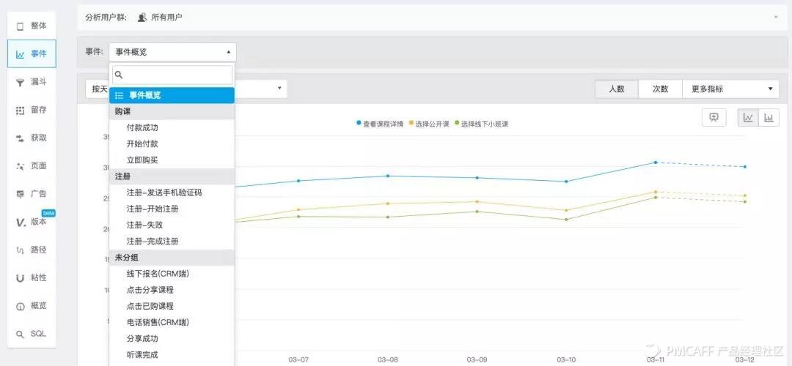Viewport: 792px width, 366px height.
Task: Open the SQL search icon in sidebar
Action: pyautogui.click(x=21, y=334)
